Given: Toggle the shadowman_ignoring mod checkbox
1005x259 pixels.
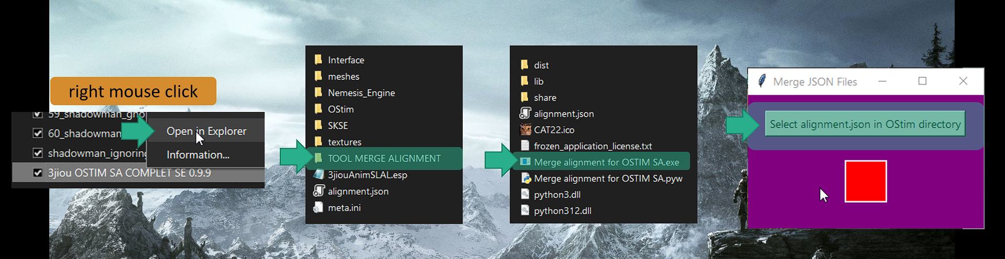Looking at the screenshot, I should tap(38, 153).
